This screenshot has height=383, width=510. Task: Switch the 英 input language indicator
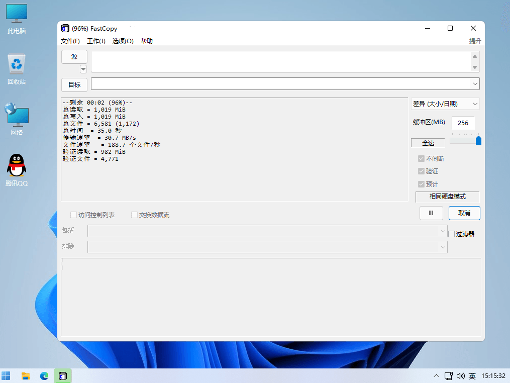pos(472,376)
